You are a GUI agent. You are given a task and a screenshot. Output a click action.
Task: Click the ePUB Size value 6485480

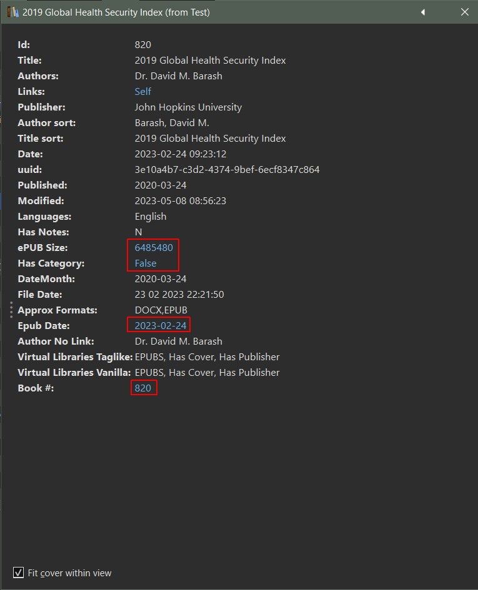(154, 248)
